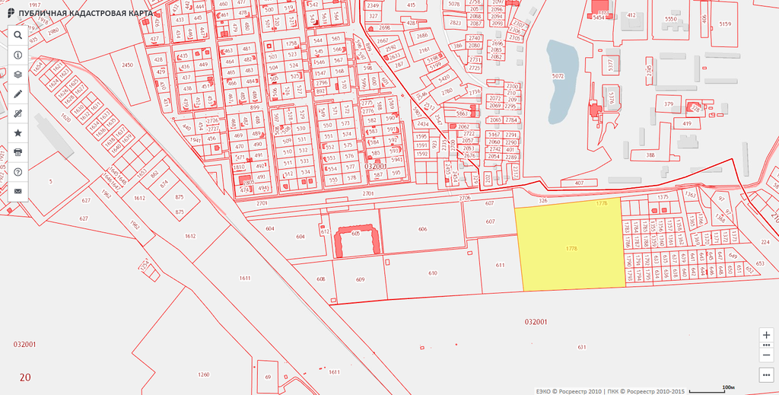Click the envelope feedback icon
Screen dimensions: 779x395
point(17,190)
